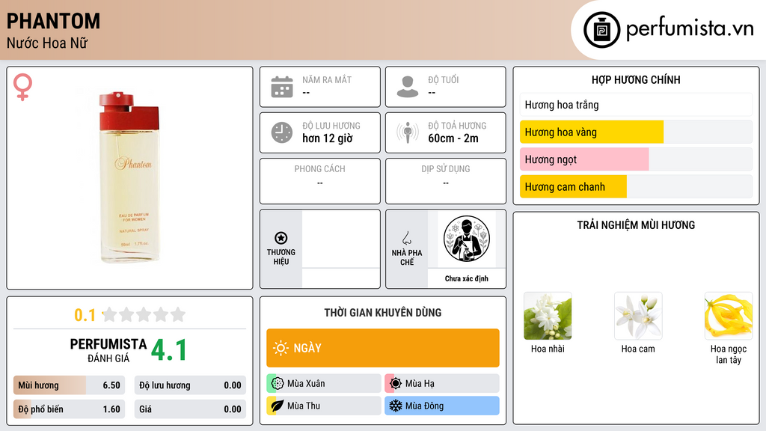Viewport: 766px width, 431px height.
Task: Select the Mùa Đông season item
Action: coord(442,406)
